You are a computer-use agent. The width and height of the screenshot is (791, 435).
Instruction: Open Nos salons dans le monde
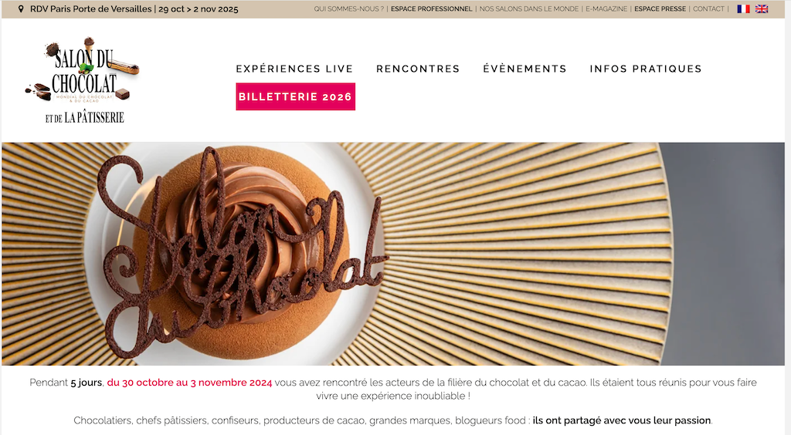tap(528, 9)
